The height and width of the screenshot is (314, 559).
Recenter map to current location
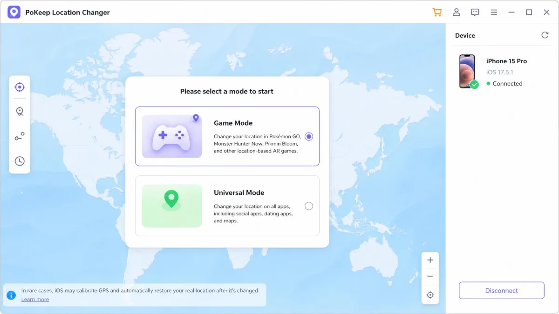point(430,295)
